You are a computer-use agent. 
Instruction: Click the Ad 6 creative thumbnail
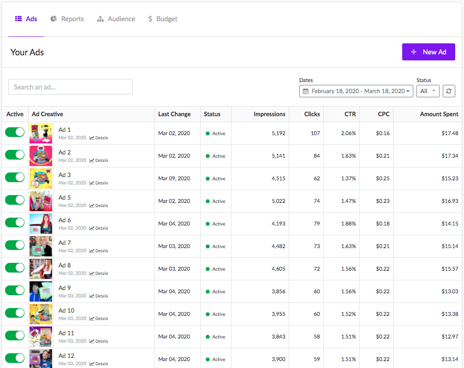pos(41,224)
